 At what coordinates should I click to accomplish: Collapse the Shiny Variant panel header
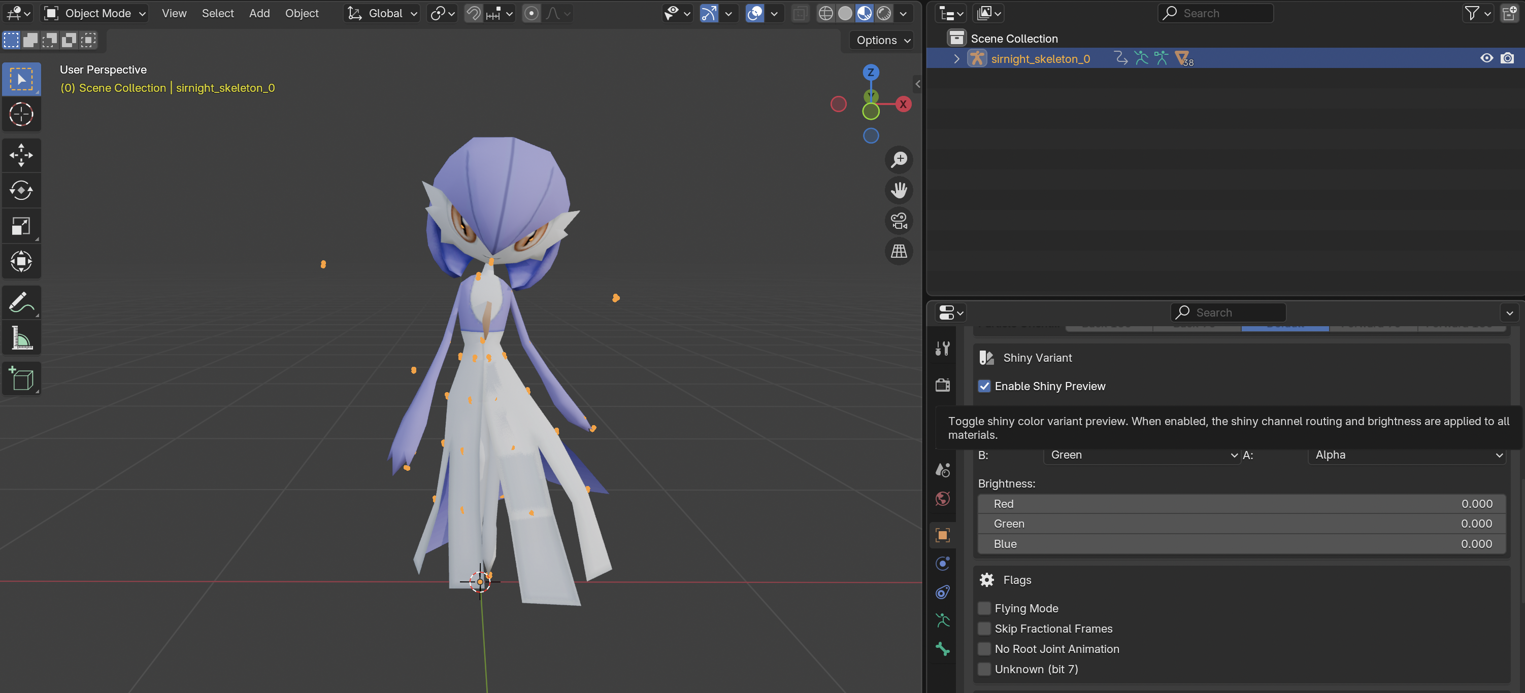tap(1241, 358)
